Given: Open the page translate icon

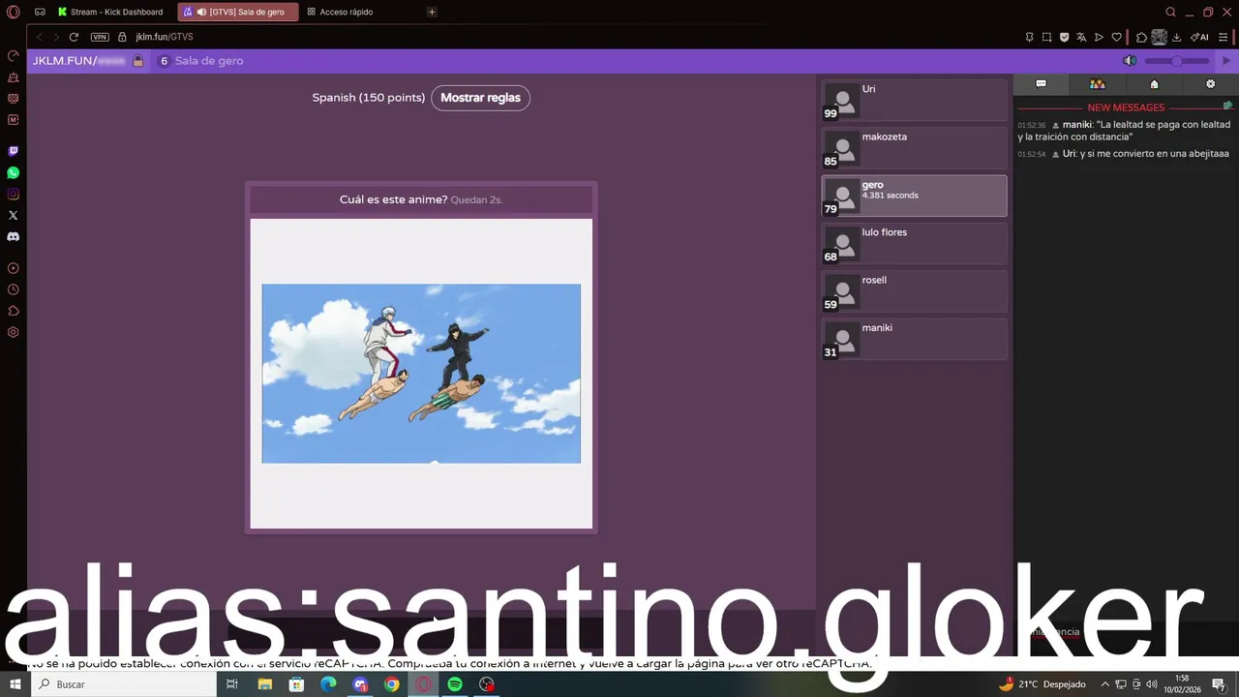Looking at the screenshot, I should pos(1081,37).
